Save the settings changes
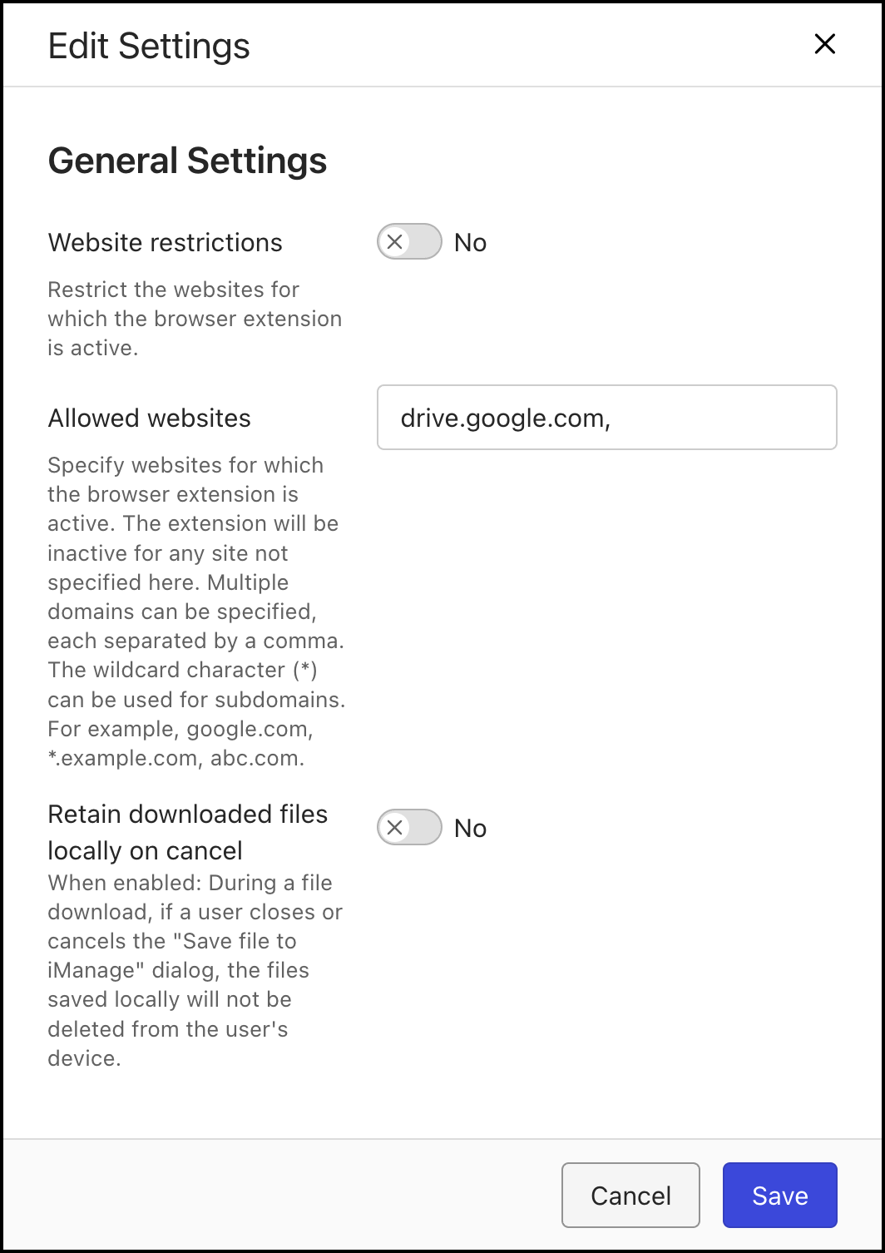885x1253 pixels. point(779,1196)
